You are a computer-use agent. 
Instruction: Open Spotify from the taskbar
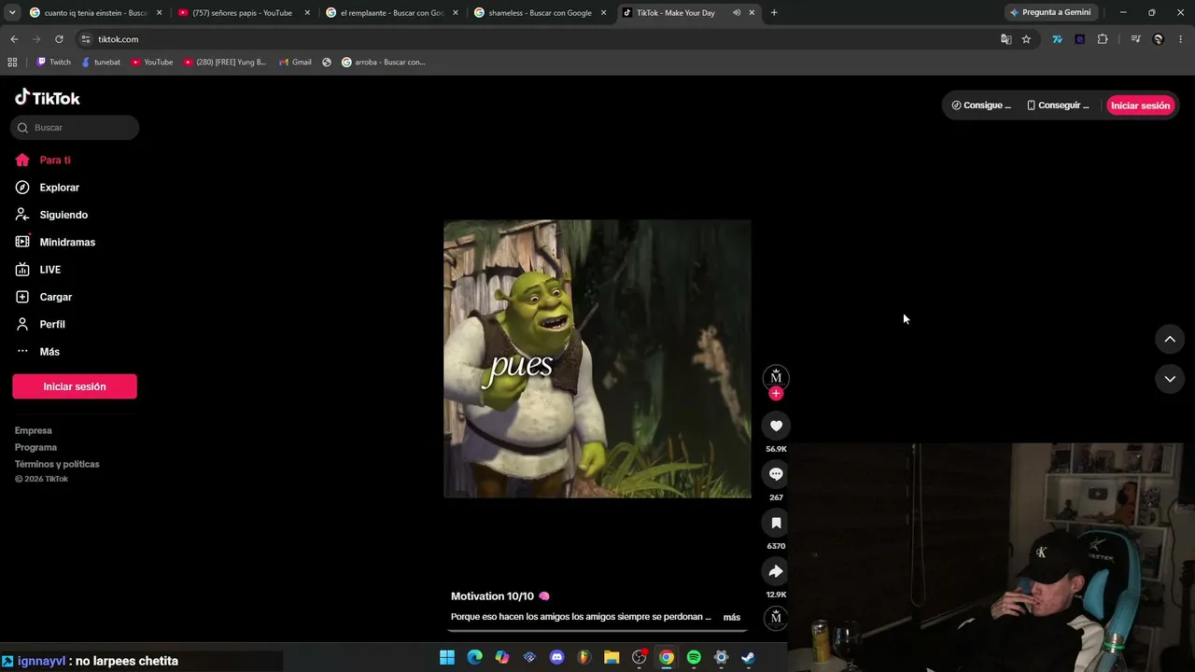694,657
